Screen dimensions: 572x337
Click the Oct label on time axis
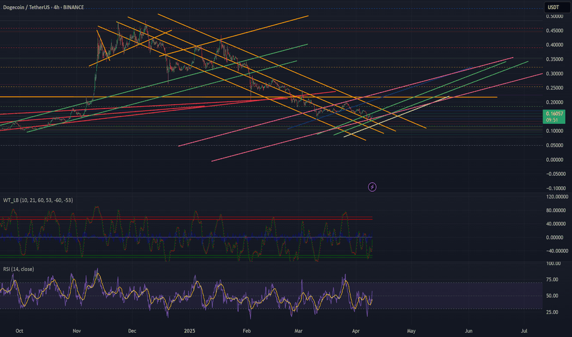tap(20, 331)
